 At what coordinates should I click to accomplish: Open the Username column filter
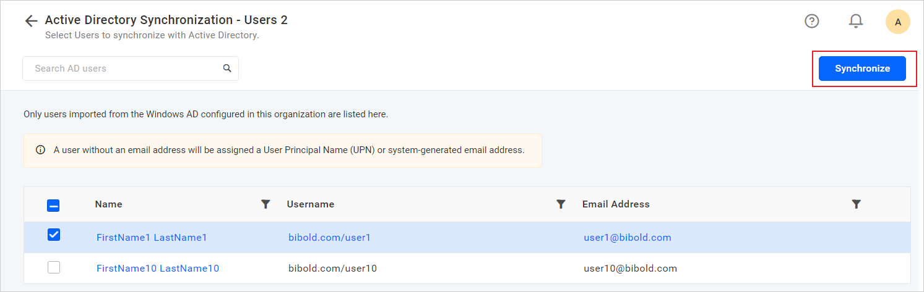(561, 204)
